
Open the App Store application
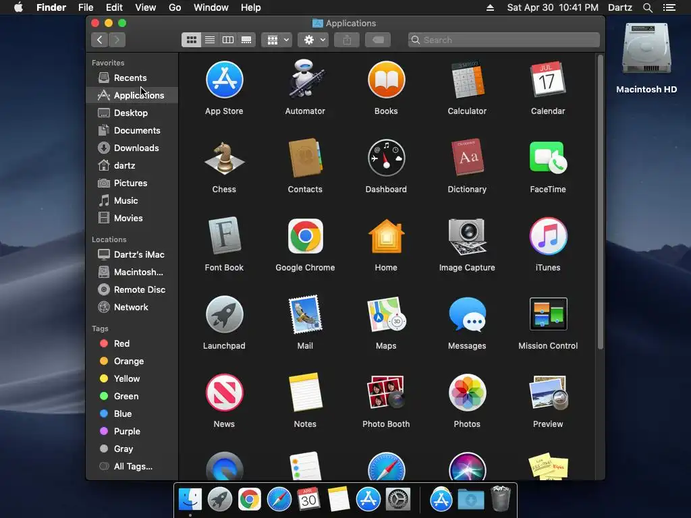click(x=224, y=80)
